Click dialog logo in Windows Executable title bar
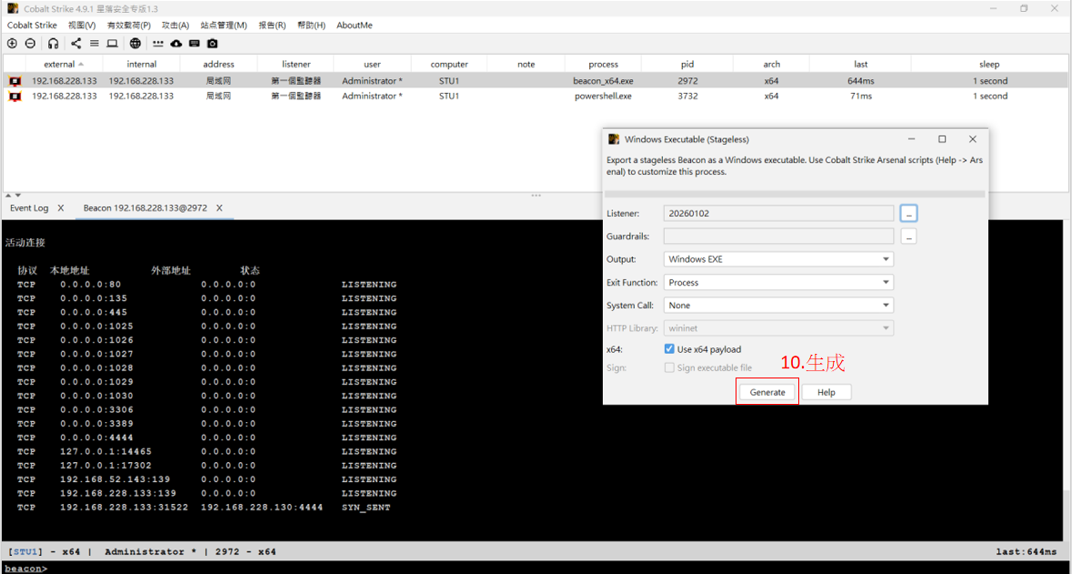The height and width of the screenshot is (574, 1072). [x=614, y=139]
